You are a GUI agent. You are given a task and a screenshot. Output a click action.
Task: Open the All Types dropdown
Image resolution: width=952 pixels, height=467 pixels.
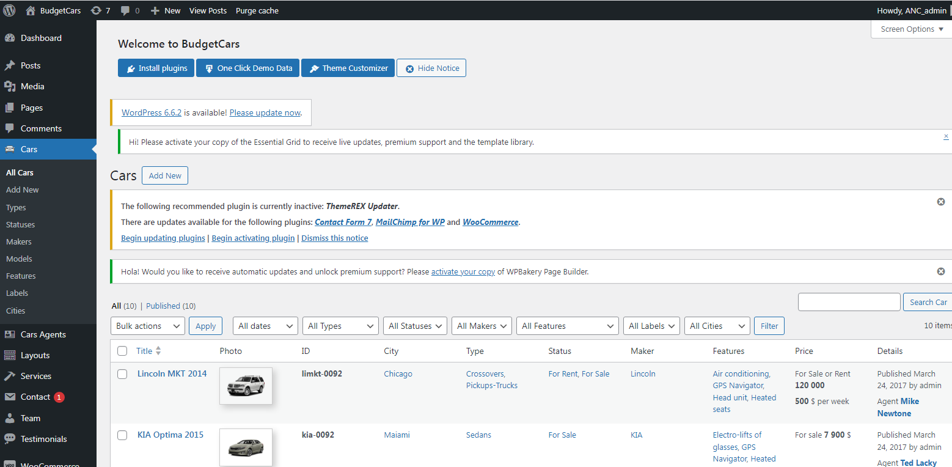[340, 326]
